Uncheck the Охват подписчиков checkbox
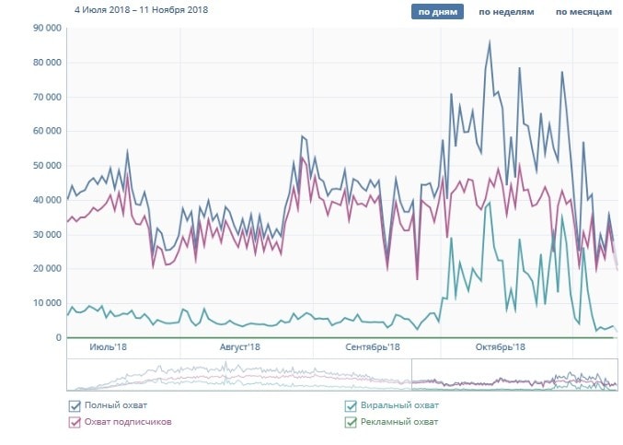This screenshot has width=623, height=445. click(x=75, y=422)
